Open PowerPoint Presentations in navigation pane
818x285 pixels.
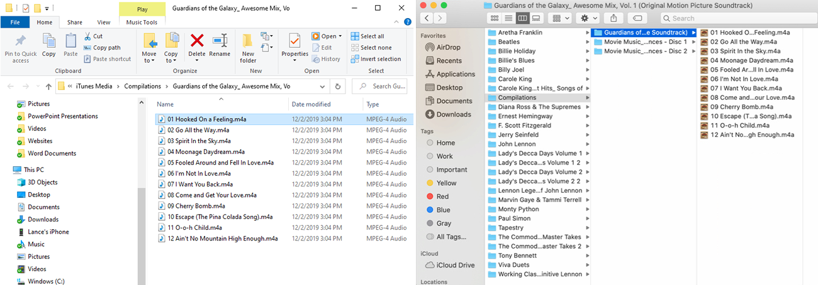57,116
